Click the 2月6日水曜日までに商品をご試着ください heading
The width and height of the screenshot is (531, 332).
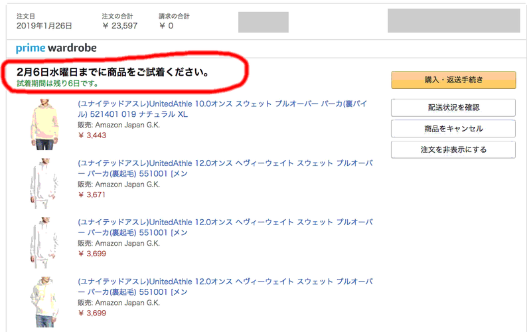point(113,72)
